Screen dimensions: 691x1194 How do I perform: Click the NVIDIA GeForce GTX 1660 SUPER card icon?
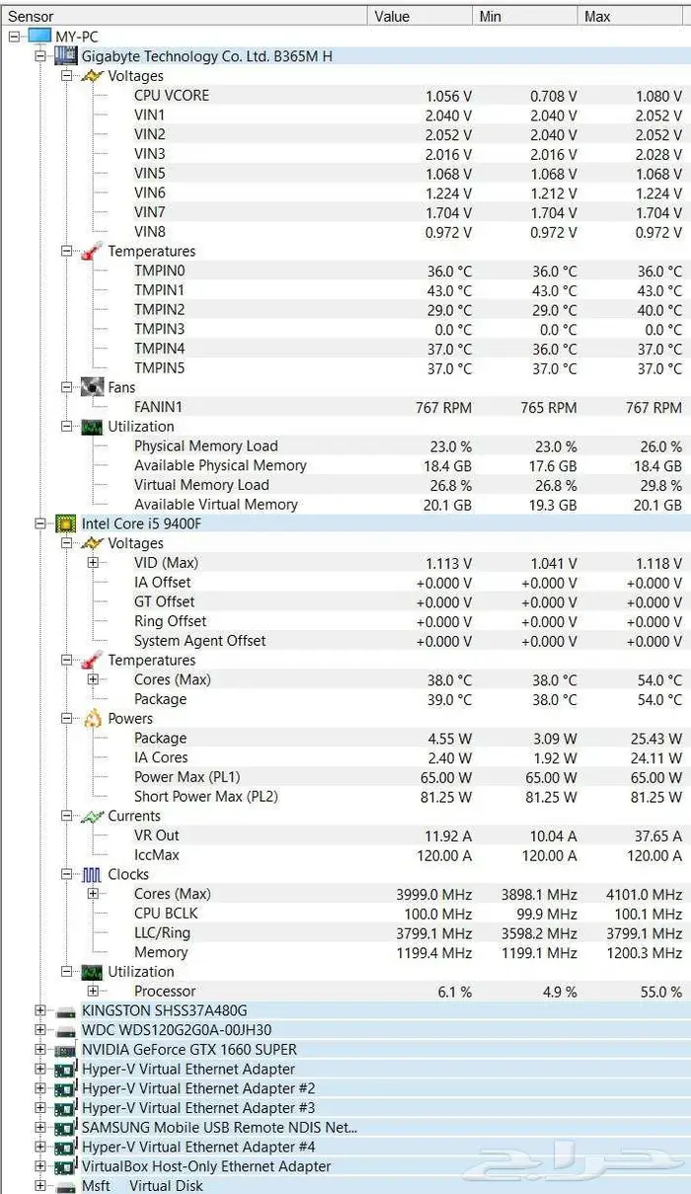click(66, 1050)
